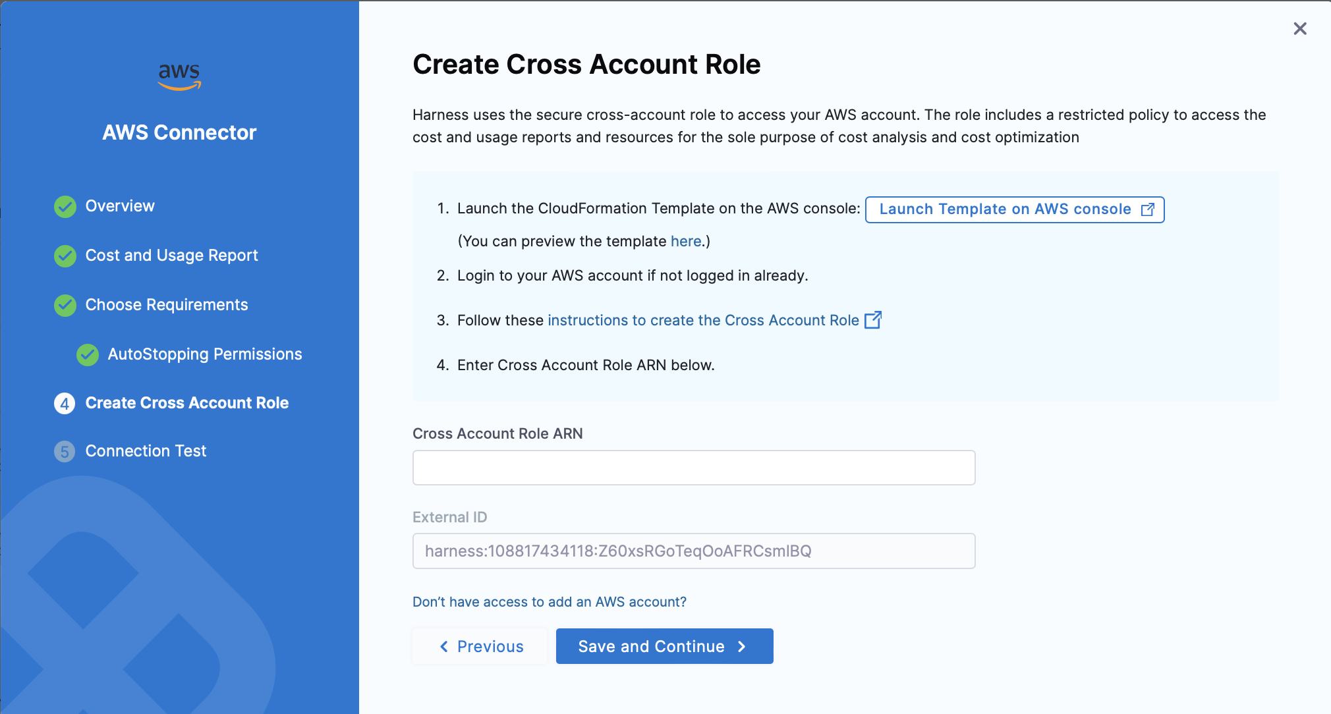Click the AutoStopping Permissions checkmark icon
This screenshot has height=714, width=1331.
88,355
